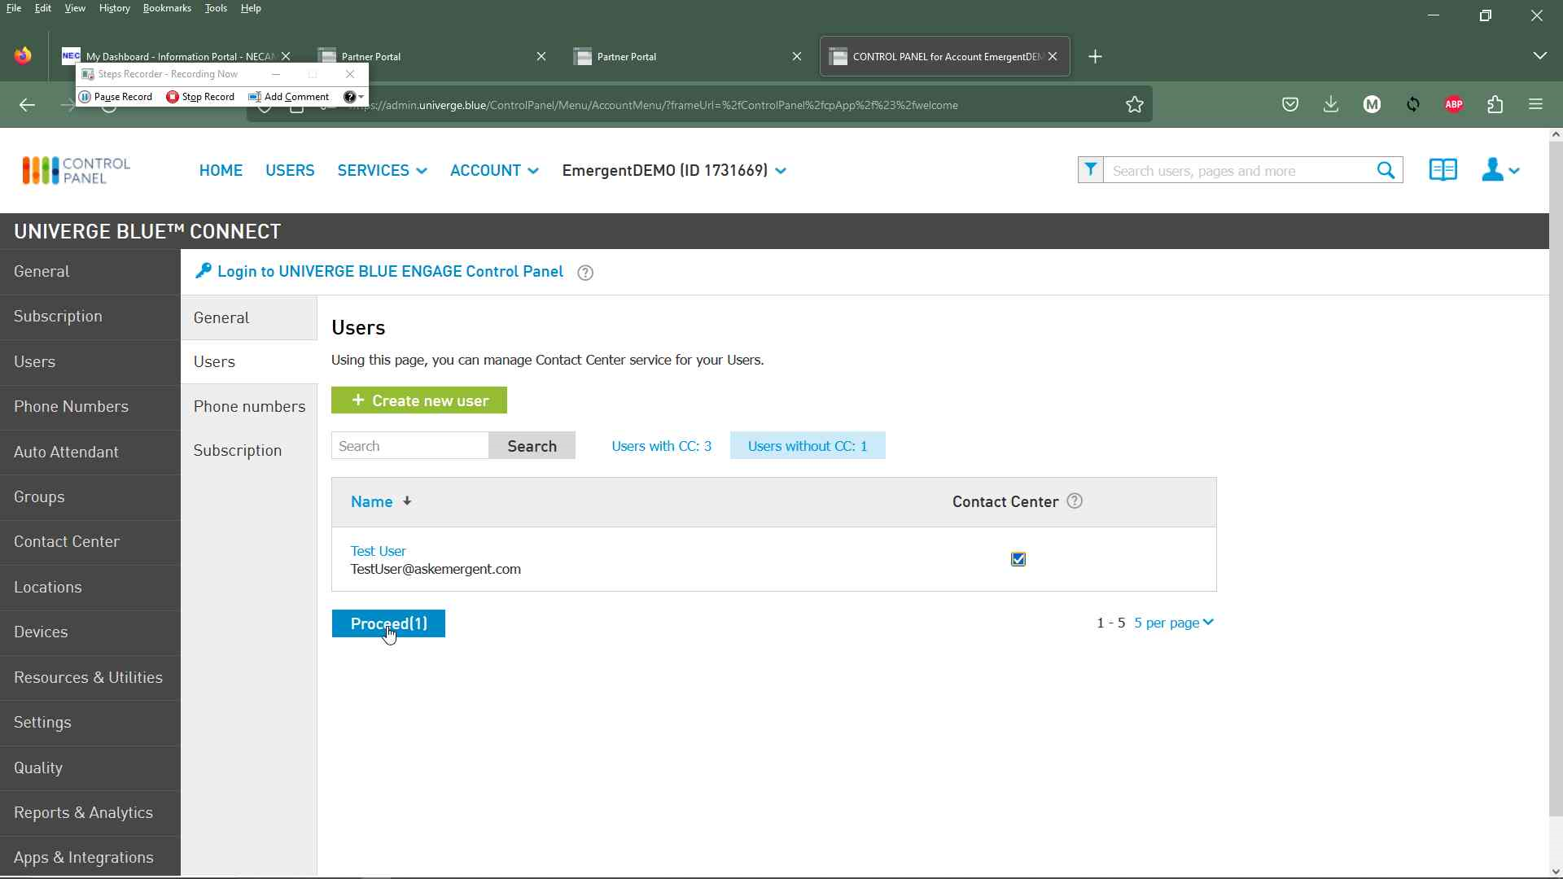Switch to the My Dashboard tab
Viewport: 1563px width, 879px height.
[177, 56]
